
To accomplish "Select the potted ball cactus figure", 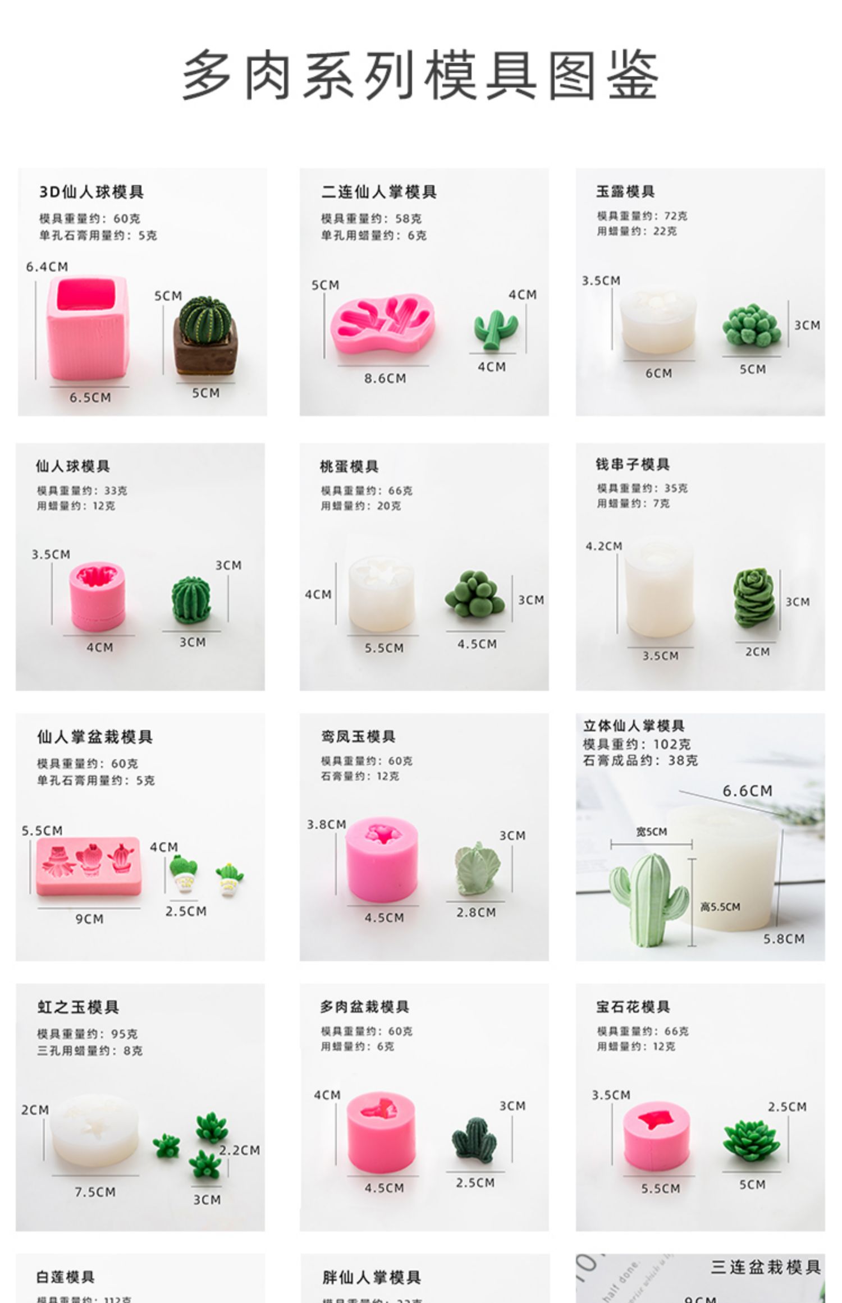I will tap(205, 336).
